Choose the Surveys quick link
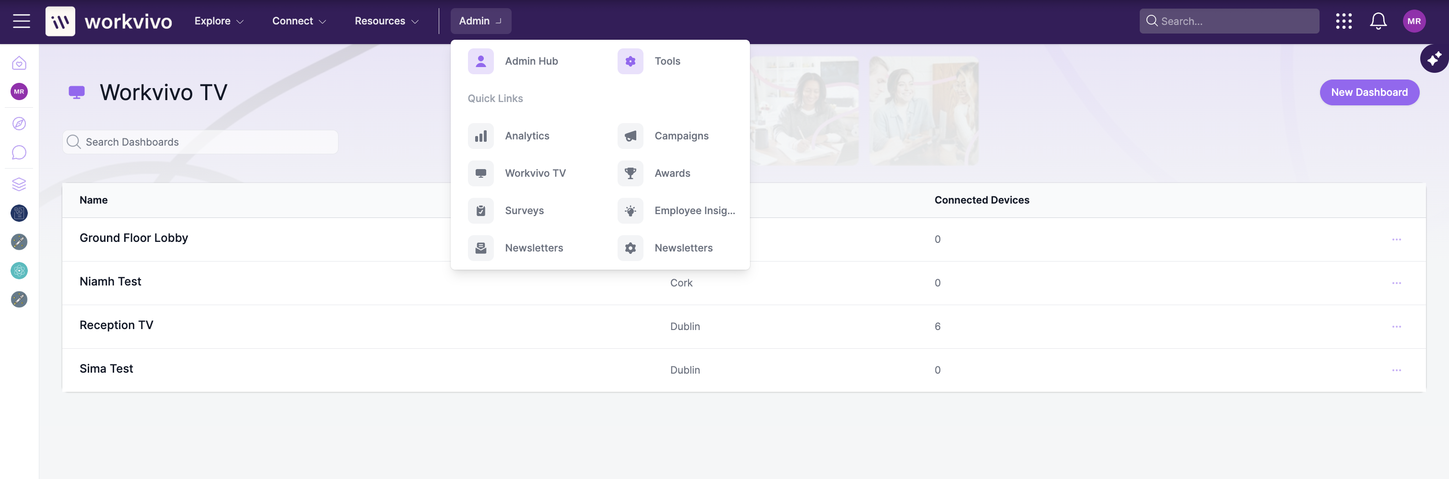 click(524, 211)
